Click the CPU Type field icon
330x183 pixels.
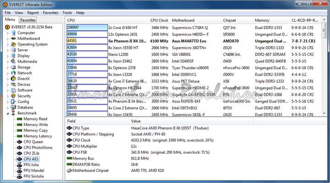pos(69,128)
